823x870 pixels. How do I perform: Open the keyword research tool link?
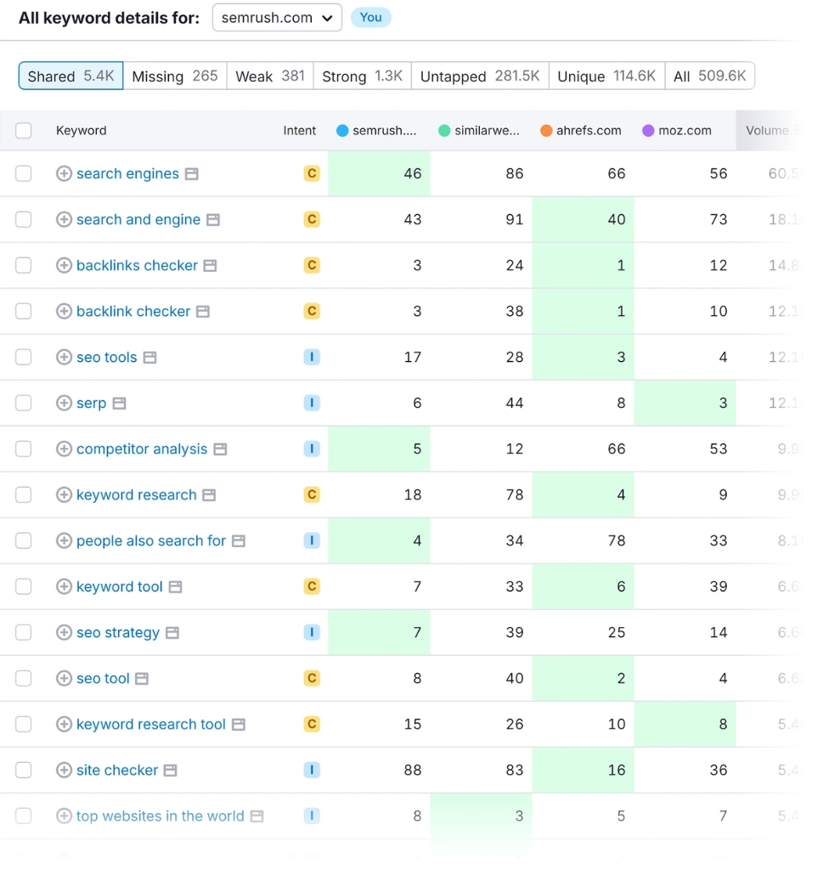point(151,724)
